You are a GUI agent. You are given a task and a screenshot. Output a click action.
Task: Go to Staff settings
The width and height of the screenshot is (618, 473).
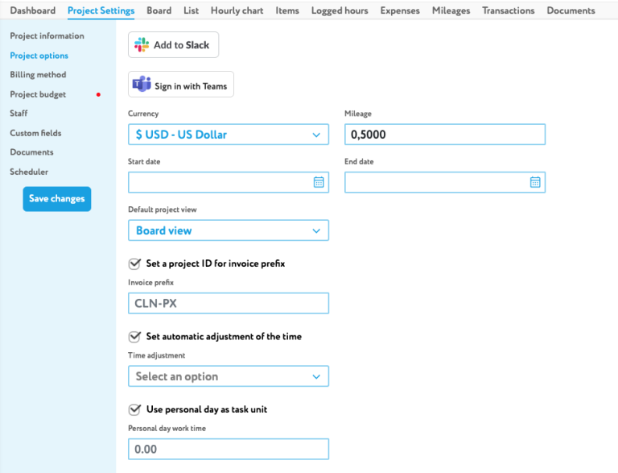[19, 114]
